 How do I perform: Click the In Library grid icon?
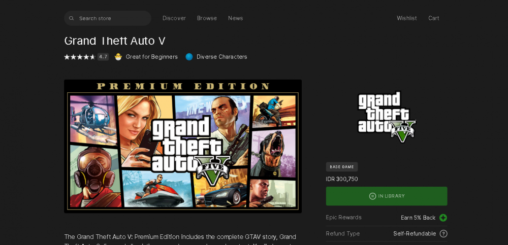pos(372,196)
